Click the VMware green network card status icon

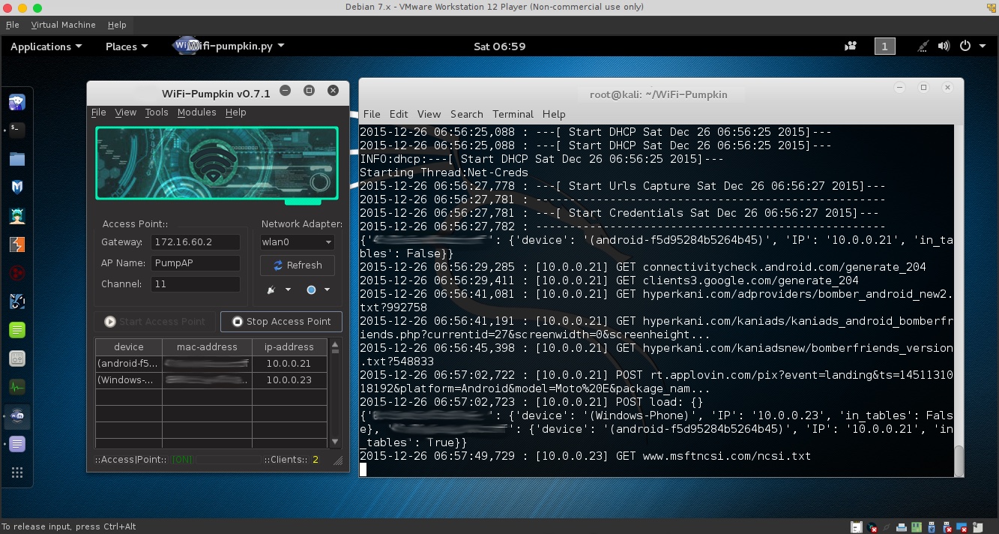tap(918, 527)
